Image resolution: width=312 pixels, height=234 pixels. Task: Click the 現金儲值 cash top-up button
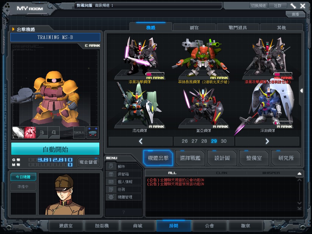[x=89, y=162]
